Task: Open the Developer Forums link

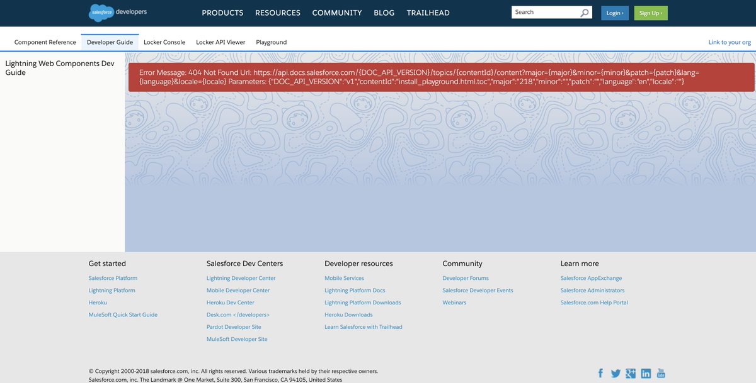Action: (466, 278)
